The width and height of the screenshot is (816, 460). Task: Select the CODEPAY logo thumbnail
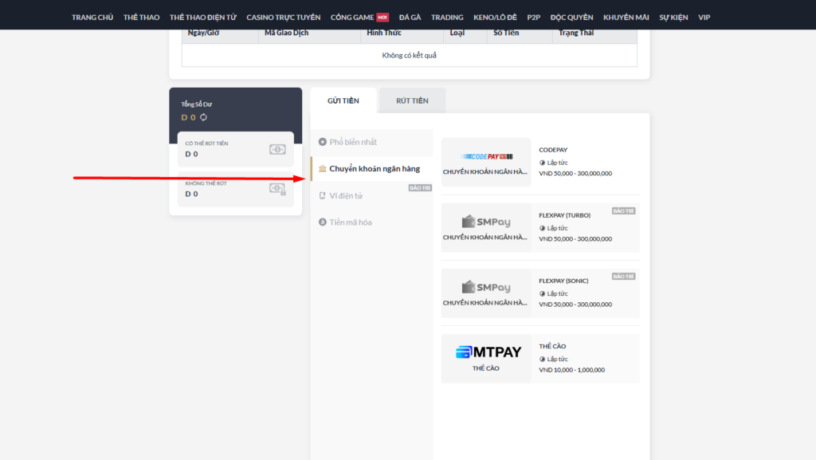486,157
